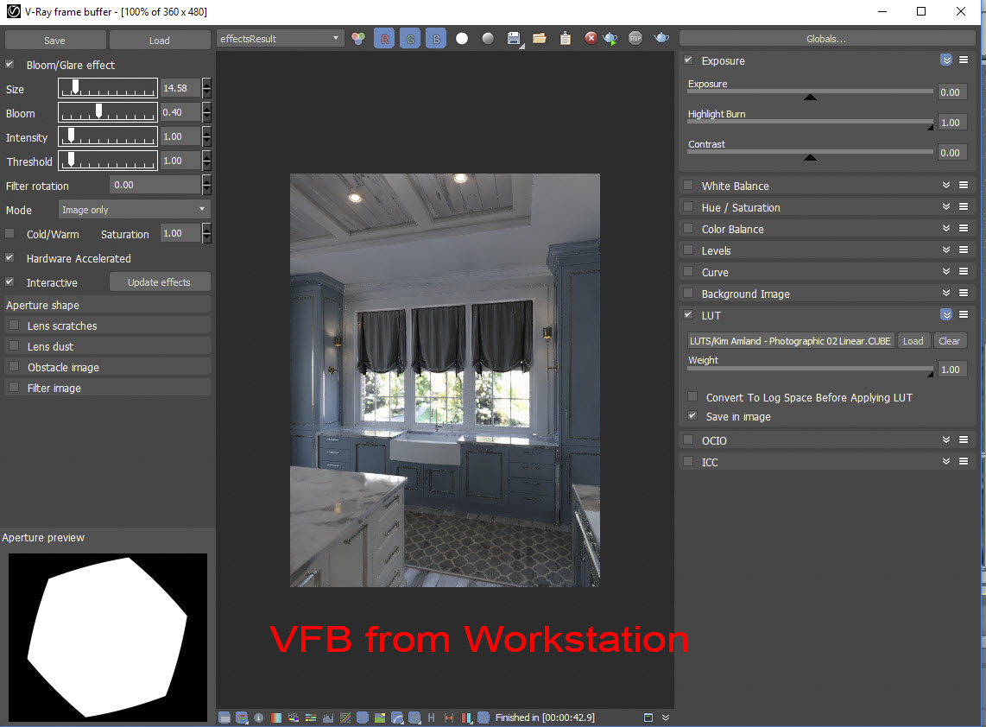986x727 pixels.
Task: Uncheck Hardware Accelerated
Action: pos(10,258)
